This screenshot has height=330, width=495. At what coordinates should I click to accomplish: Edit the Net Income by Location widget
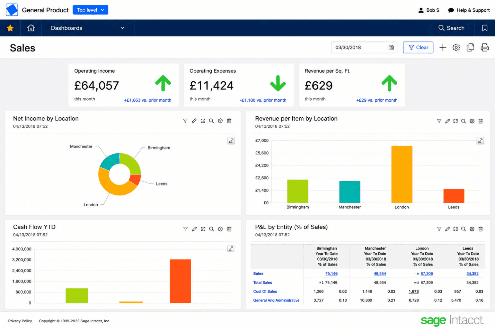[x=194, y=121]
